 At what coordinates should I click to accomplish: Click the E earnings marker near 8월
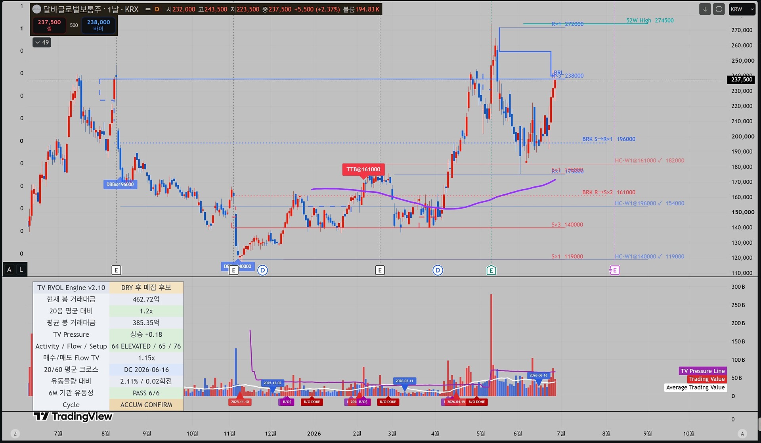(116, 270)
